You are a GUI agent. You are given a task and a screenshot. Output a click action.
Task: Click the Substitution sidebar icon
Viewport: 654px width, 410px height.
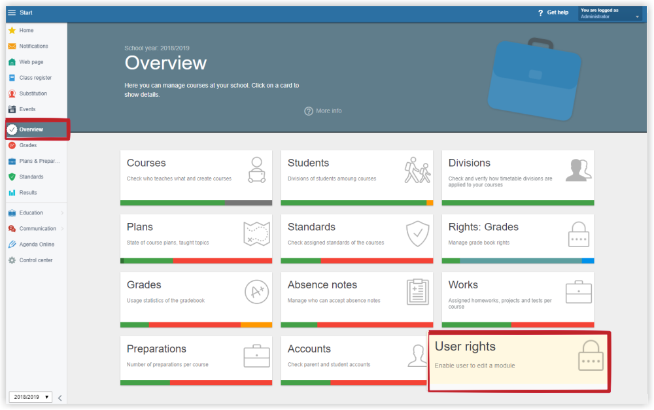[x=12, y=94]
